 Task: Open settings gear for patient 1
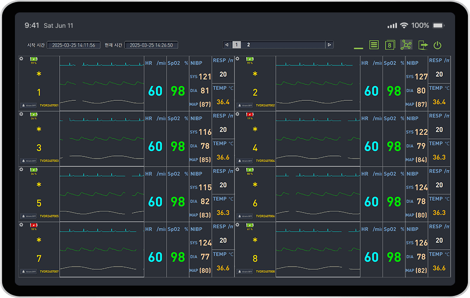point(21,59)
